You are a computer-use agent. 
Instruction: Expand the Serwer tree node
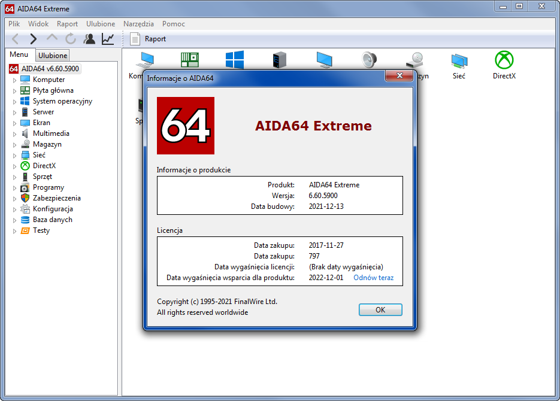point(14,113)
